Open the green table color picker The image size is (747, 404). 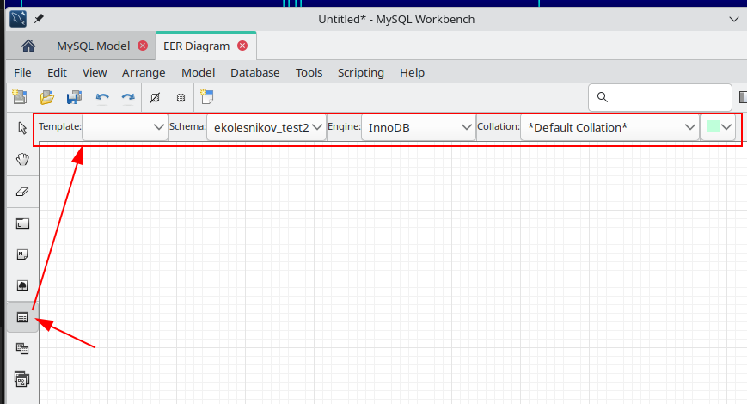719,127
